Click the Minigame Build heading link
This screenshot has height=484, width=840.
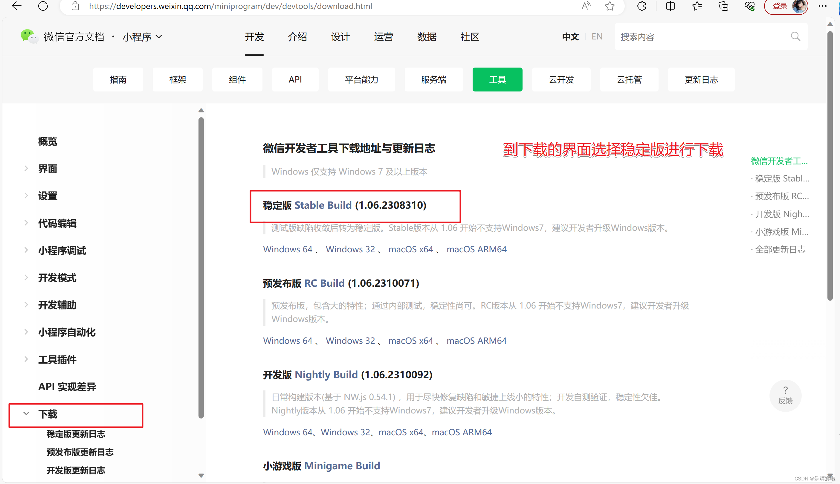click(x=342, y=466)
